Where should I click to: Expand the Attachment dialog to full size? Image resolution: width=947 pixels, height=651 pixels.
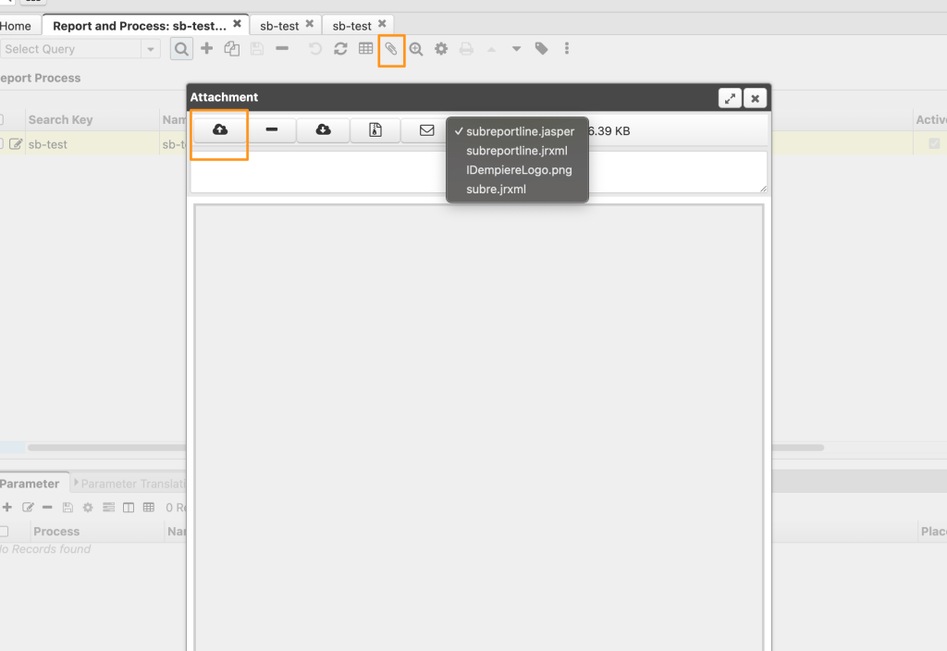(x=731, y=98)
